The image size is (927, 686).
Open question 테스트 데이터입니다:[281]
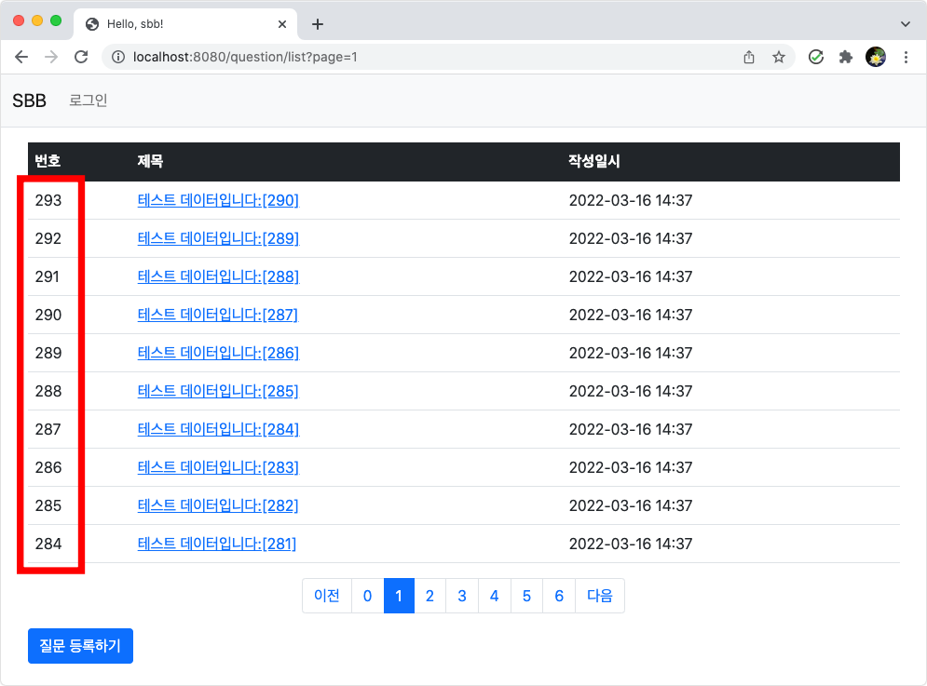pyautogui.click(x=217, y=544)
